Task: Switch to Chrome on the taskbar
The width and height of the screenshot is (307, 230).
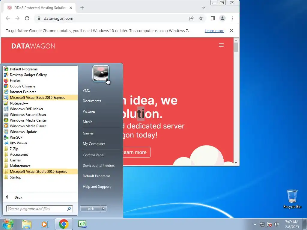Action: pos(64,224)
